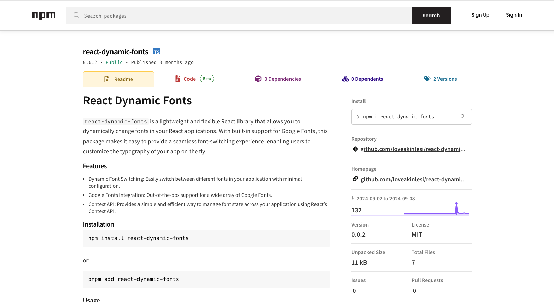
Task: Click the inline code 'react-dynamic-fonts' in description
Action: [x=116, y=122]
